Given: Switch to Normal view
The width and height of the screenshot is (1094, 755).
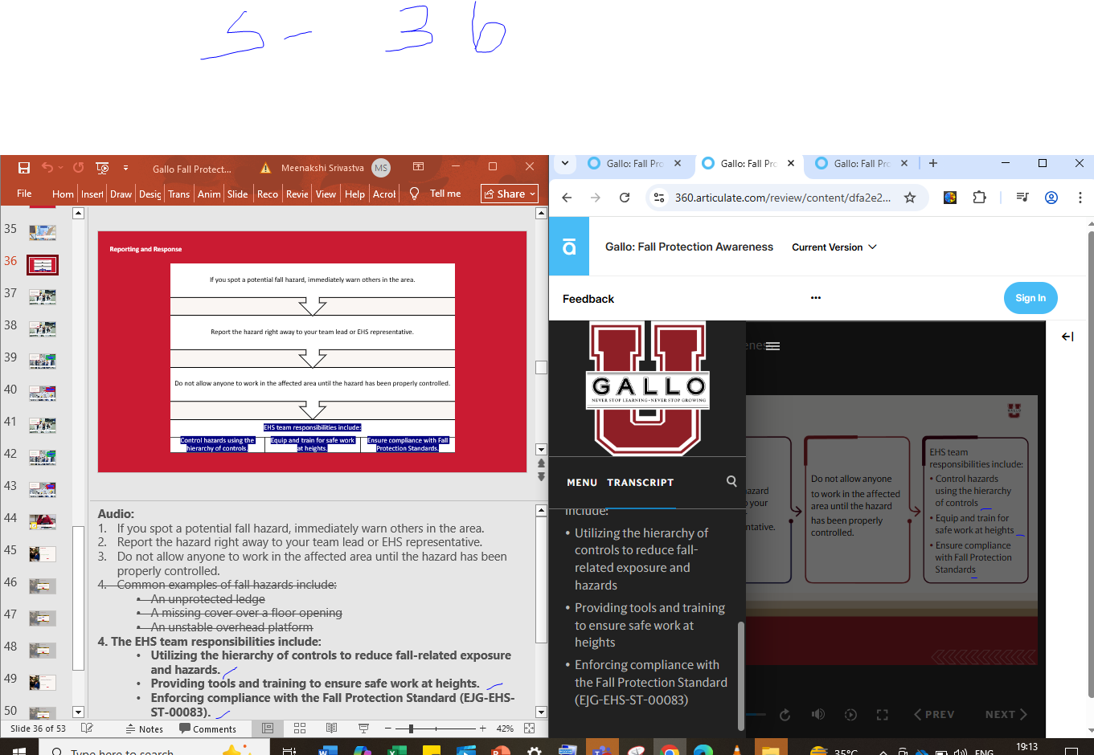Looking at the screenshot, I should click(268, 728).
